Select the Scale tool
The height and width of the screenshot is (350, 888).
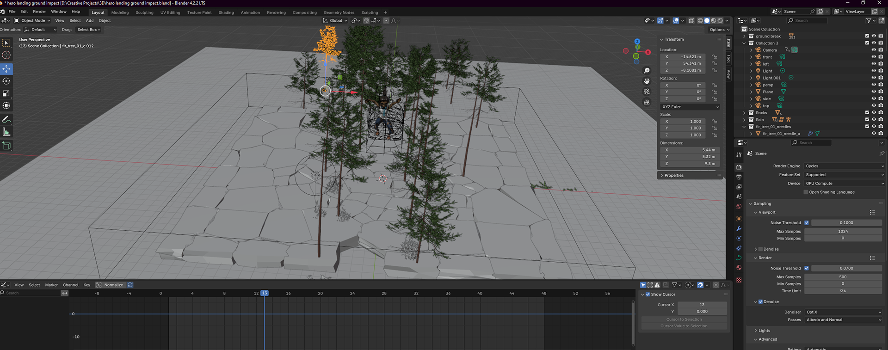coord(6,93)
